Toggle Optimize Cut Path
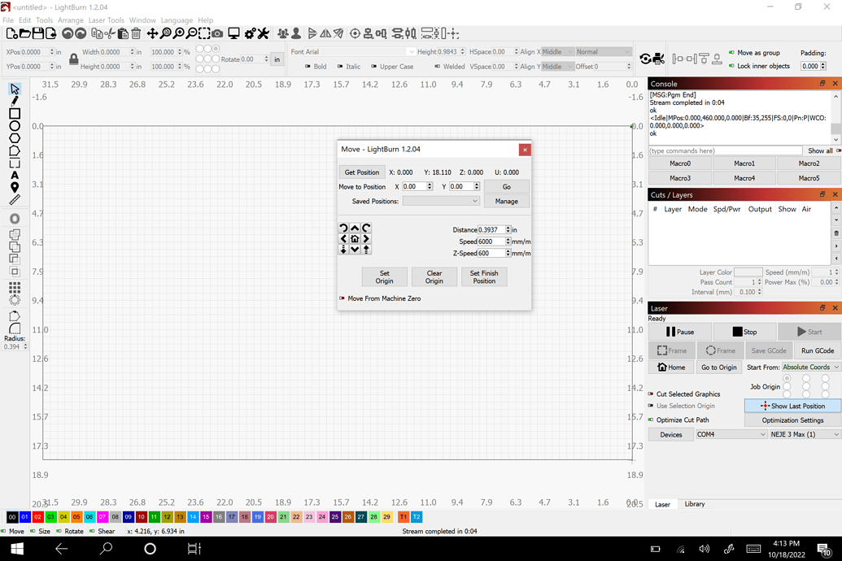Image resolution: width=842 pixels, height=561 pixels. 650,418
